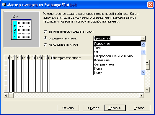Continue with the "Далее >" button

click(x=115, y=108)
